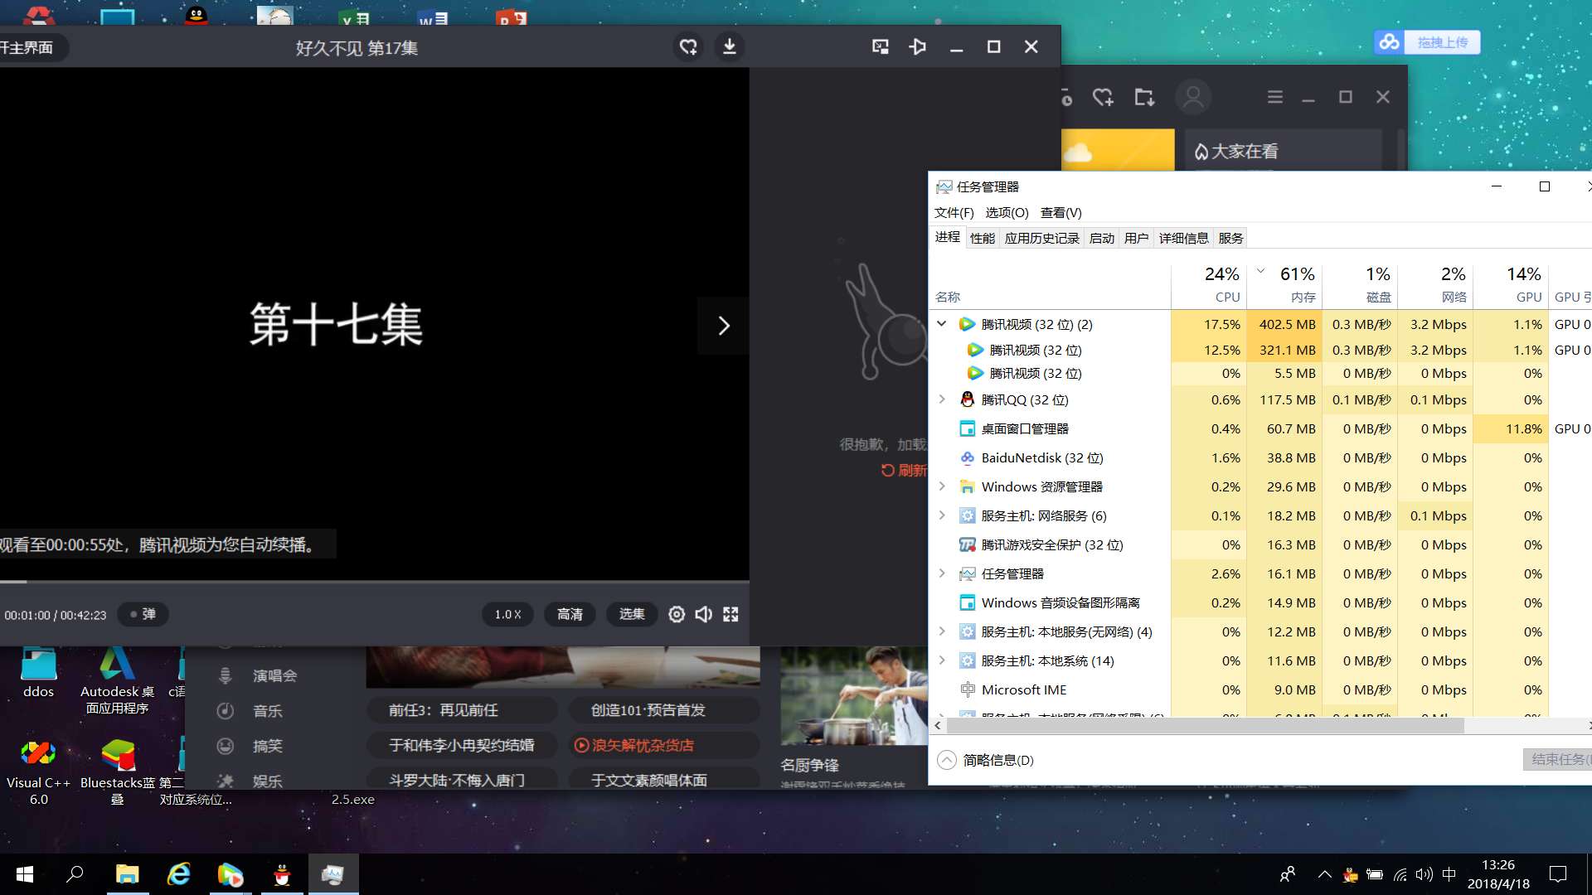Click the 选集 episode selection button

pyautogui.click(x=631, y=614)
